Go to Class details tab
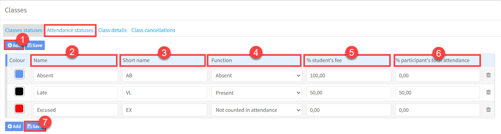 tap(112, 30)
